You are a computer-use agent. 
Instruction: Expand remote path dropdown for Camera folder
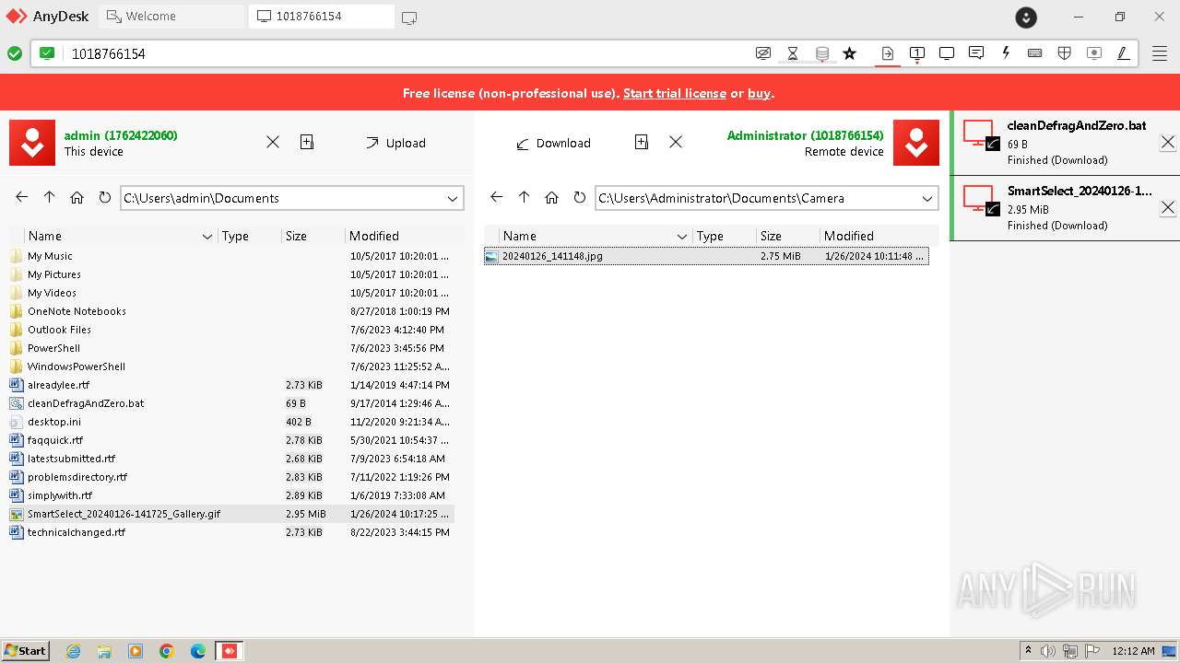click(927, 198)
